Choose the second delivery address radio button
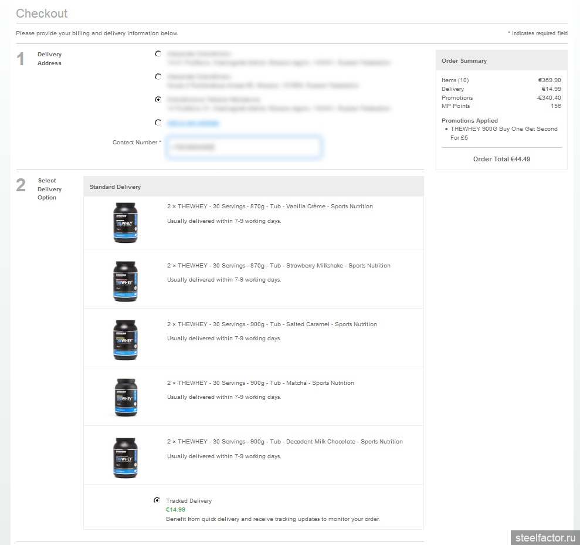580x545 pixels. pos(158,77)
